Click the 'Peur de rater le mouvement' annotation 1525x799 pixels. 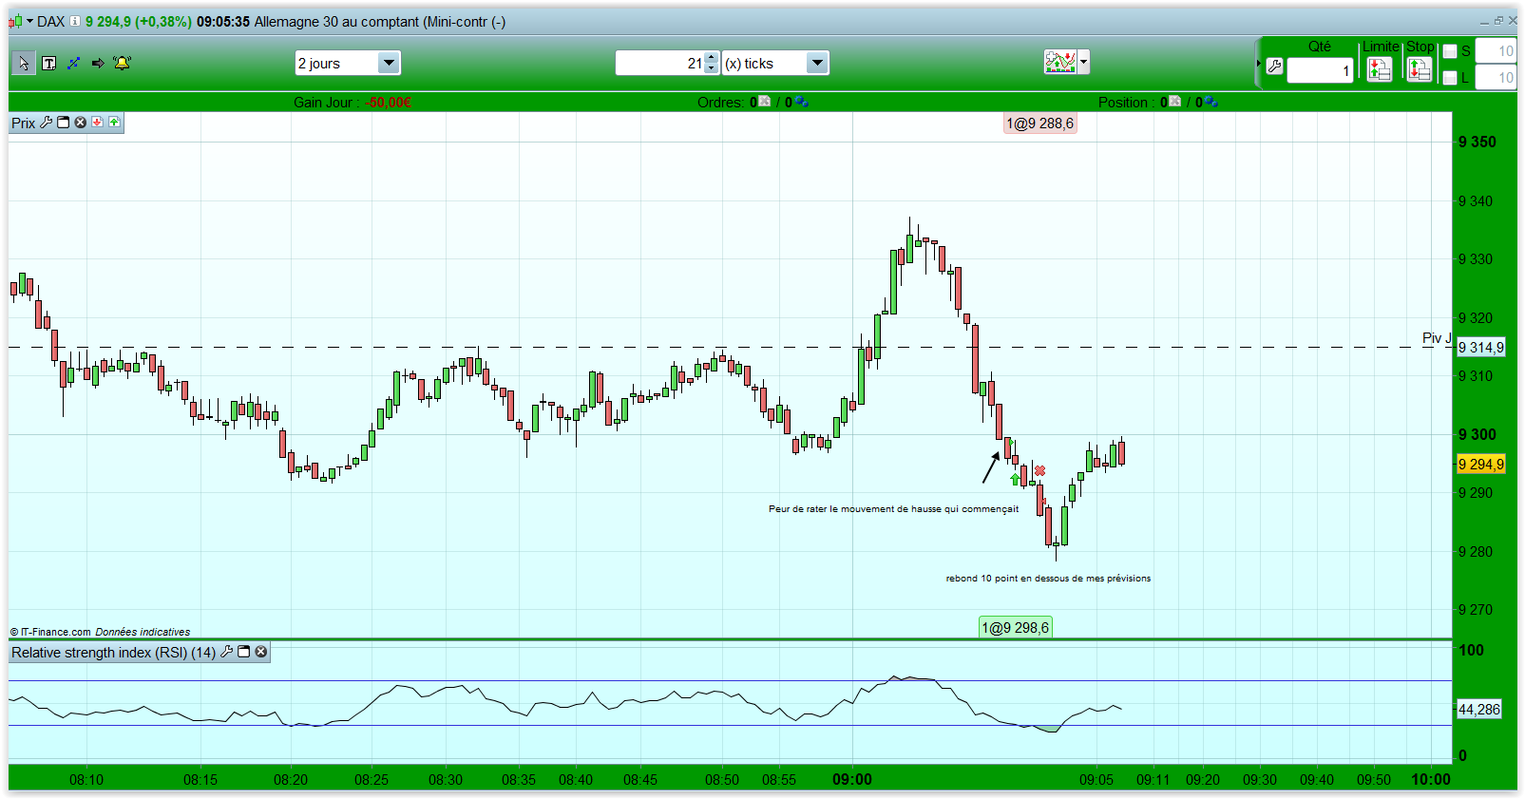click(893, 509)
